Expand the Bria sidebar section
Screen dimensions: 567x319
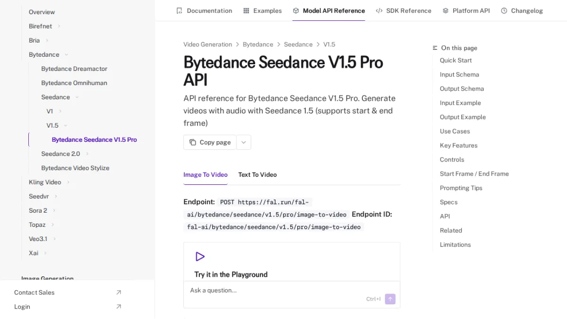pyautogui.click(x=47, y=40)
